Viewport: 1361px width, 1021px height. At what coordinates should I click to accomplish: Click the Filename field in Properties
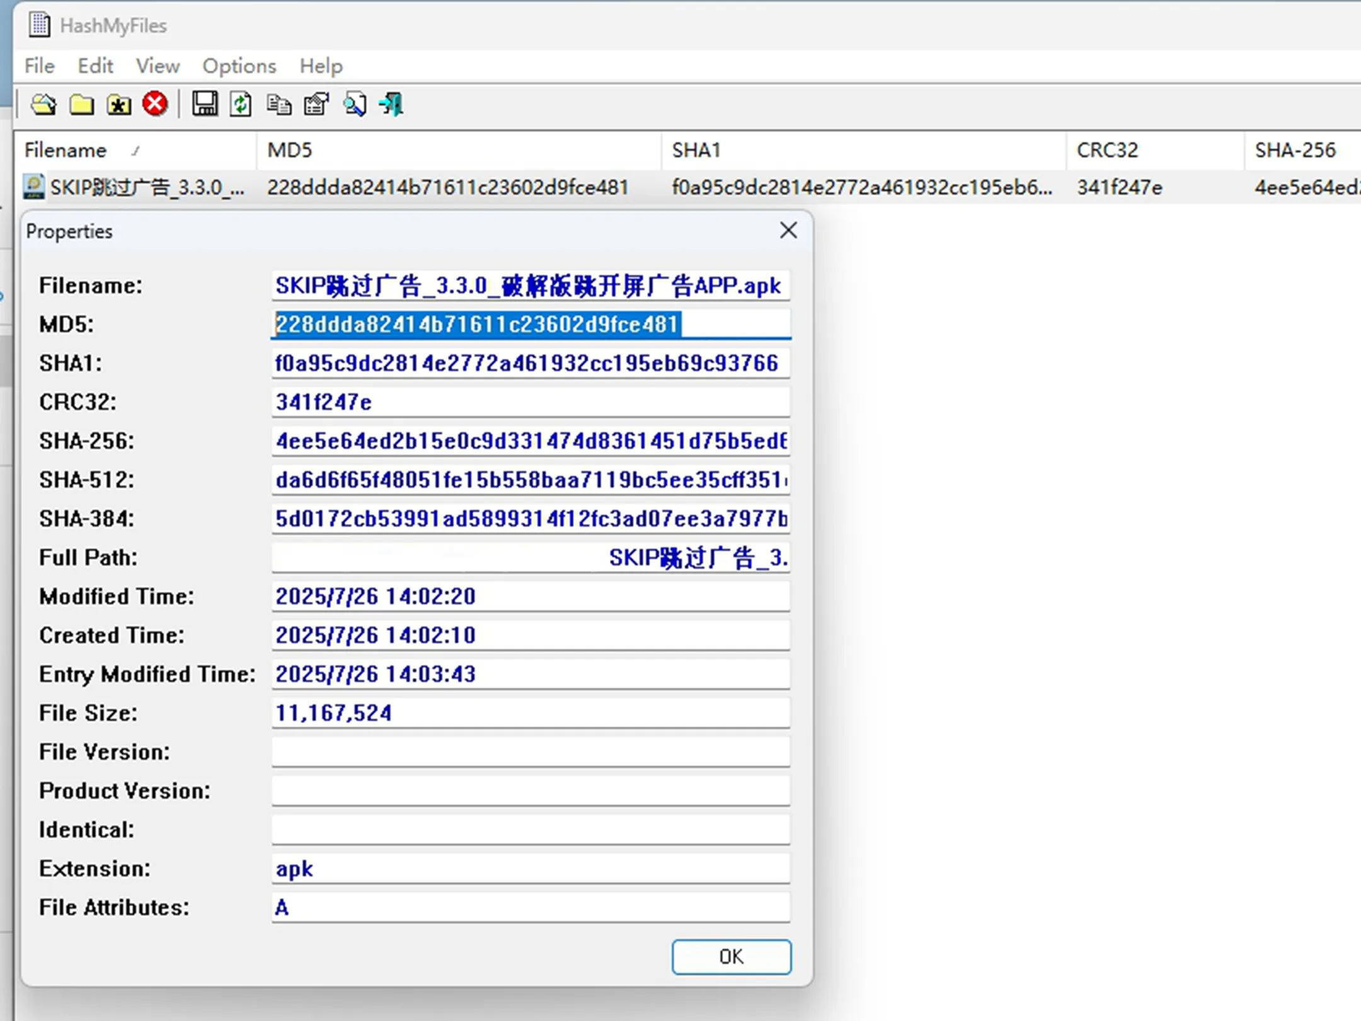531,286
